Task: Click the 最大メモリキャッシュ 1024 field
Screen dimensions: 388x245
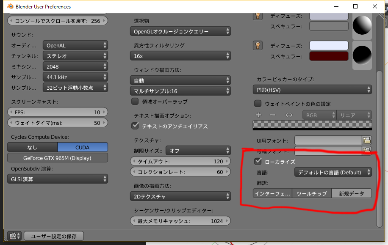Action: [180, 221]
